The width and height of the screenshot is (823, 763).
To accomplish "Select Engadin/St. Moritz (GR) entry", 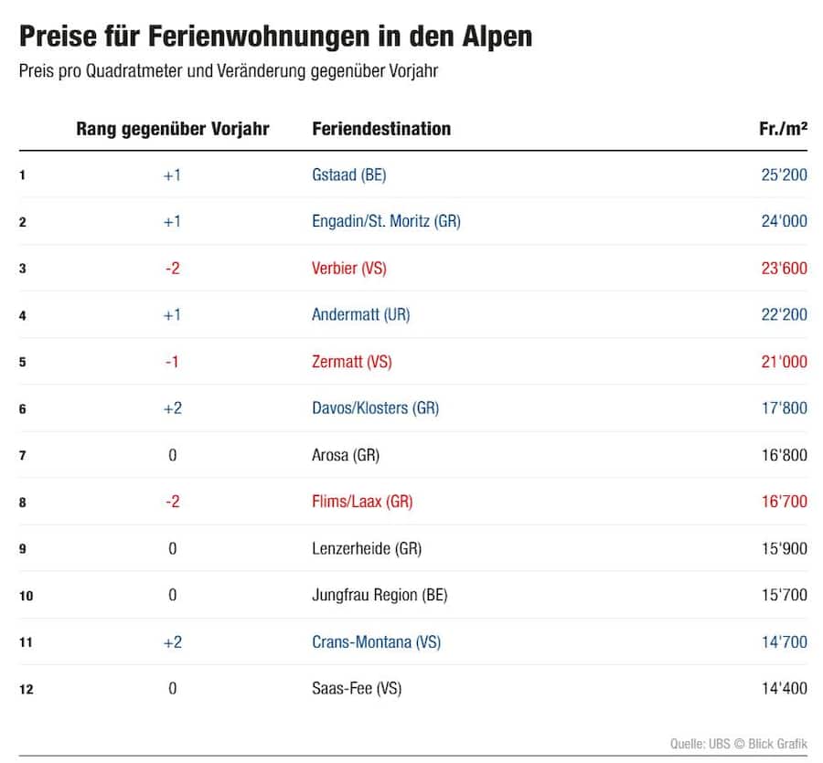I will coord(386,221).
